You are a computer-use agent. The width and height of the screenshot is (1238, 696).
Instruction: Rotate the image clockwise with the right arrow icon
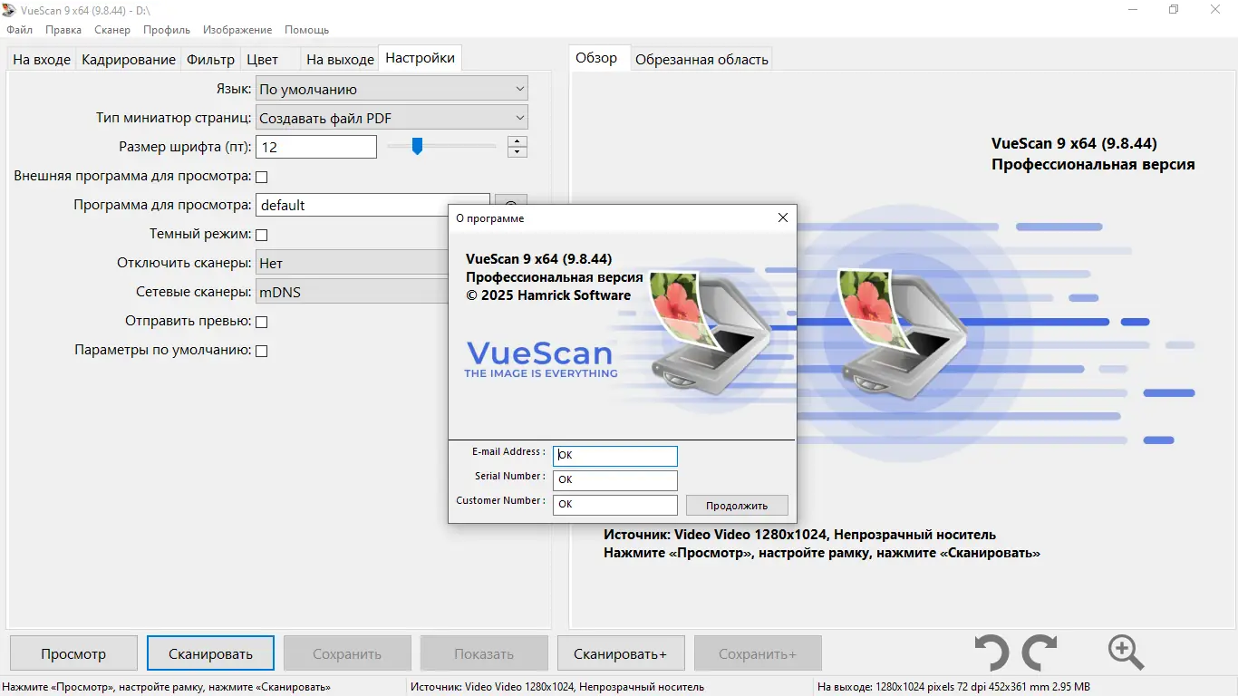(x=1040, y=652)
